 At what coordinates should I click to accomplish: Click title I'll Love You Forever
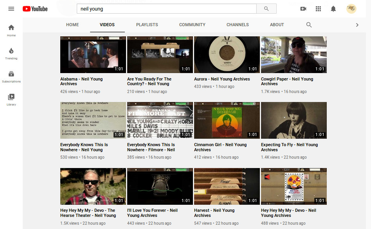click(x=152, y=213)
